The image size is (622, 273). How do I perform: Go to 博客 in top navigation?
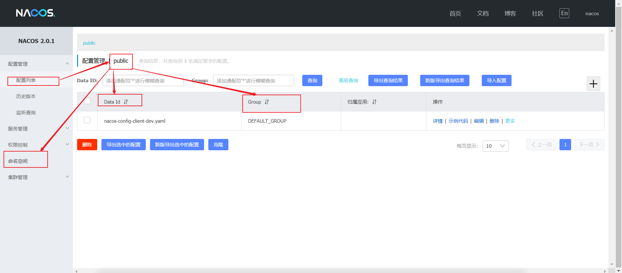(510, 13)
